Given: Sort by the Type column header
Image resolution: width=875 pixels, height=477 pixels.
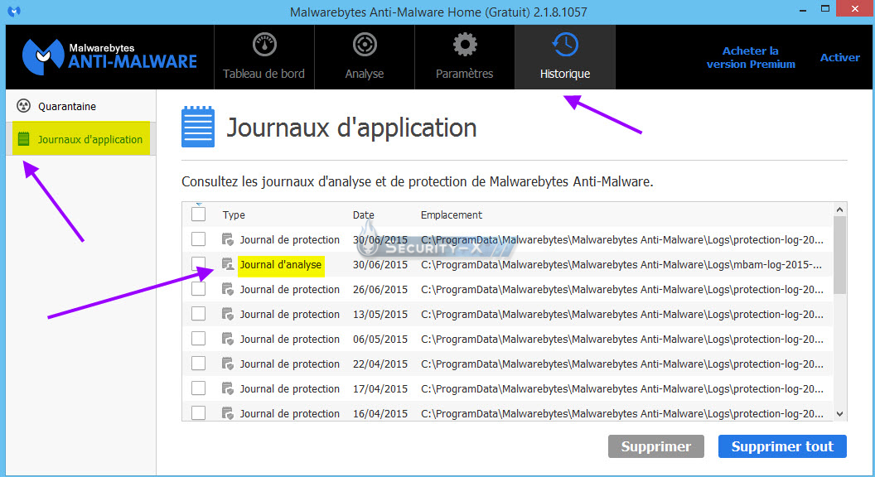Looking at the screenshot, I should (x=234, y=214).
